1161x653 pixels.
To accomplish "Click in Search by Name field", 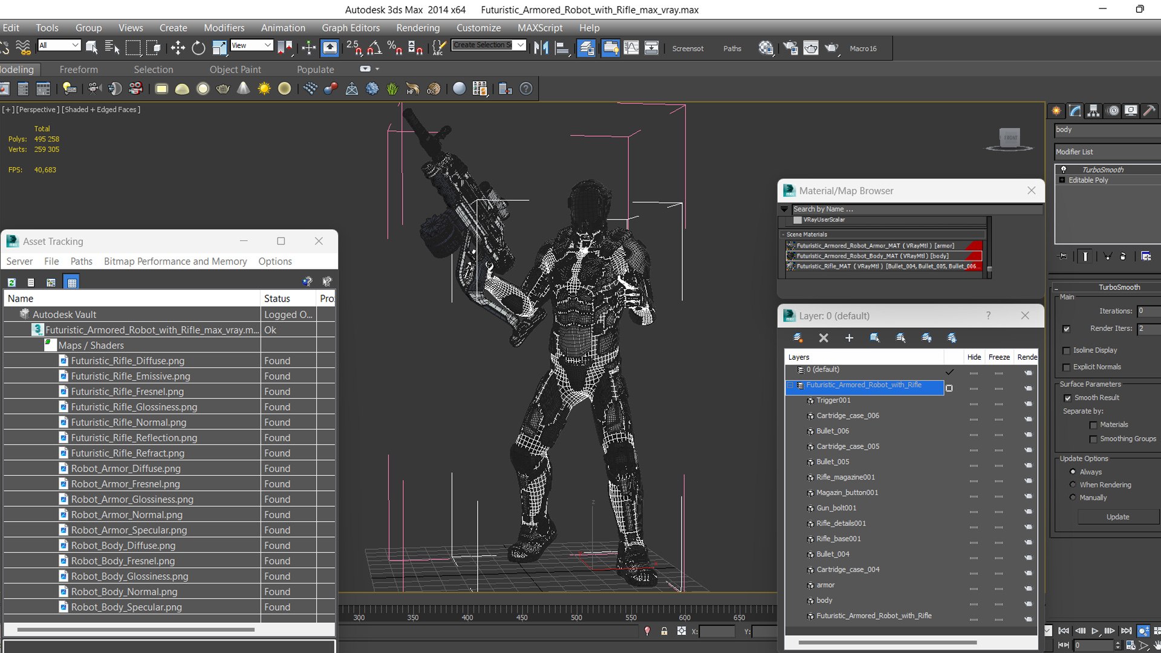I will click(x=917, y=209).
